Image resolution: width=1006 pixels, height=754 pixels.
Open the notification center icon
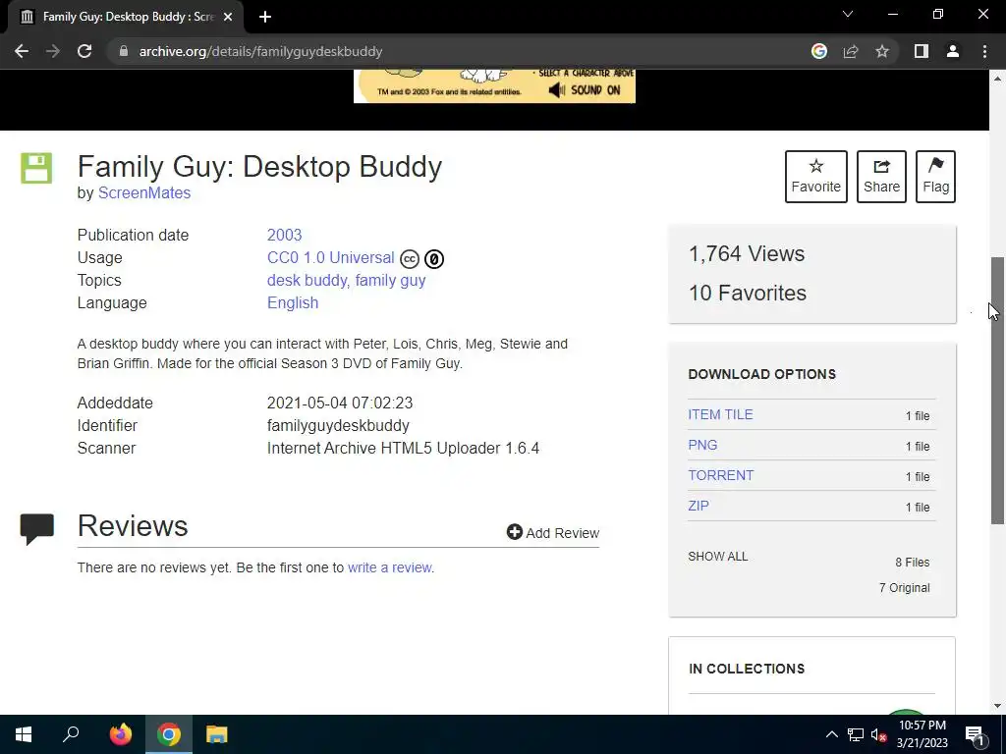point(975,734)
